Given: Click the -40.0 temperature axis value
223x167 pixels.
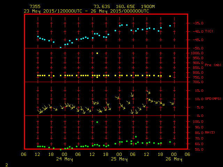Looking at the screenshot, I should pyautogui.click(x=198, y=32).
